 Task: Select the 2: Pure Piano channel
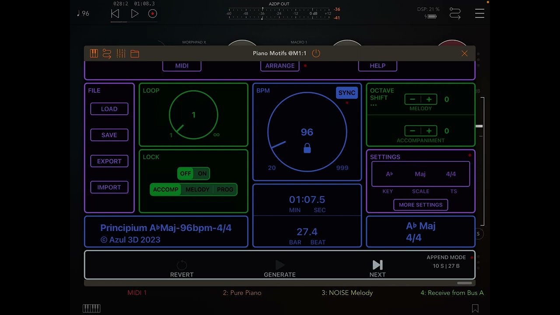tap(242, 293)
